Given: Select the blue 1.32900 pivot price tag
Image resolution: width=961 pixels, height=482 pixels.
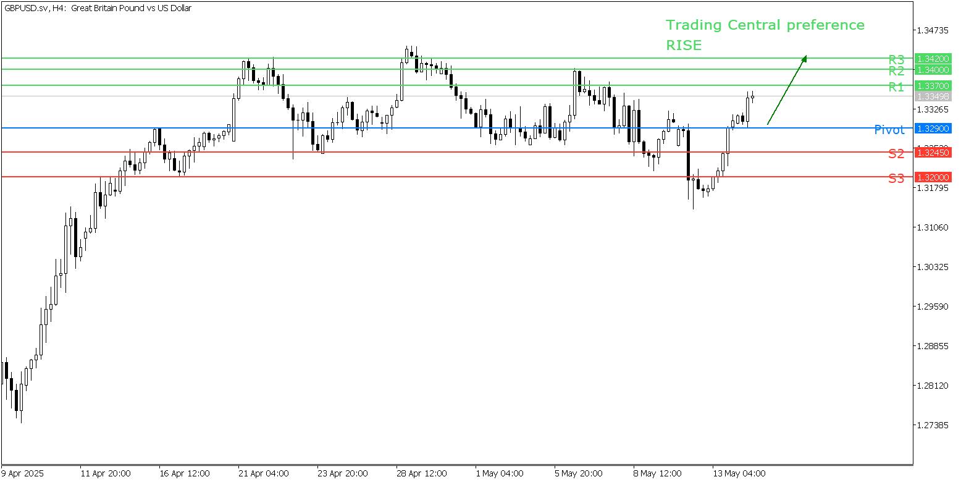Looking at the screenshot, I should tap(933, 129).
